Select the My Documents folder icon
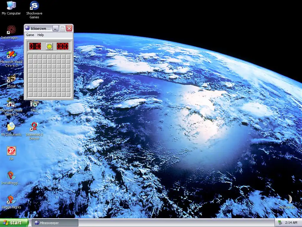Viewport: 302px width, 227px height. 11,129
